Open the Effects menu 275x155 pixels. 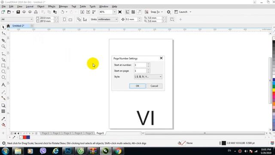click(x=52, y=6)
